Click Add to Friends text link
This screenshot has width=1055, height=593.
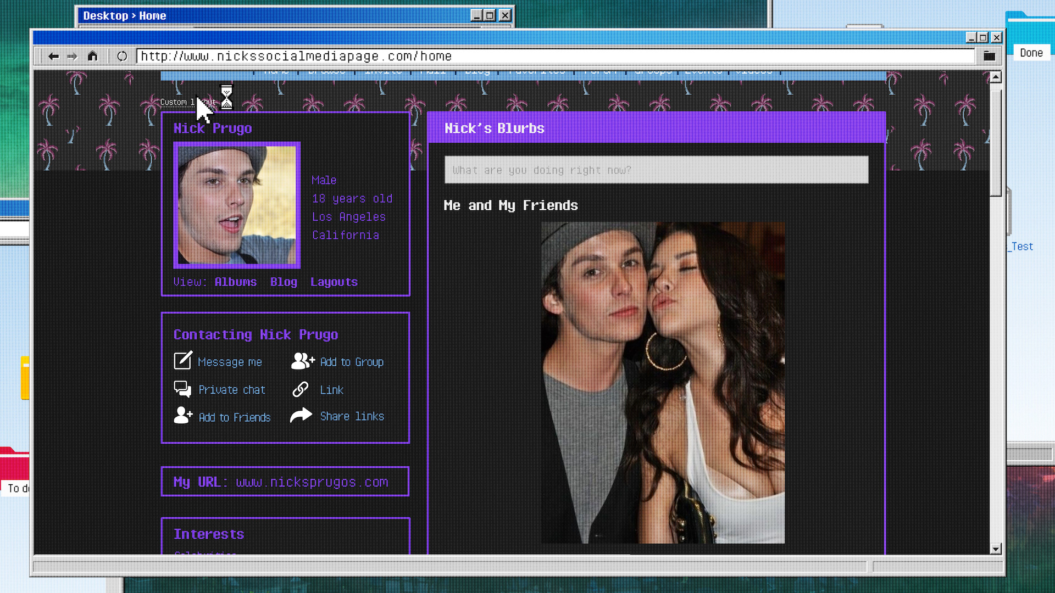point(235,417)
